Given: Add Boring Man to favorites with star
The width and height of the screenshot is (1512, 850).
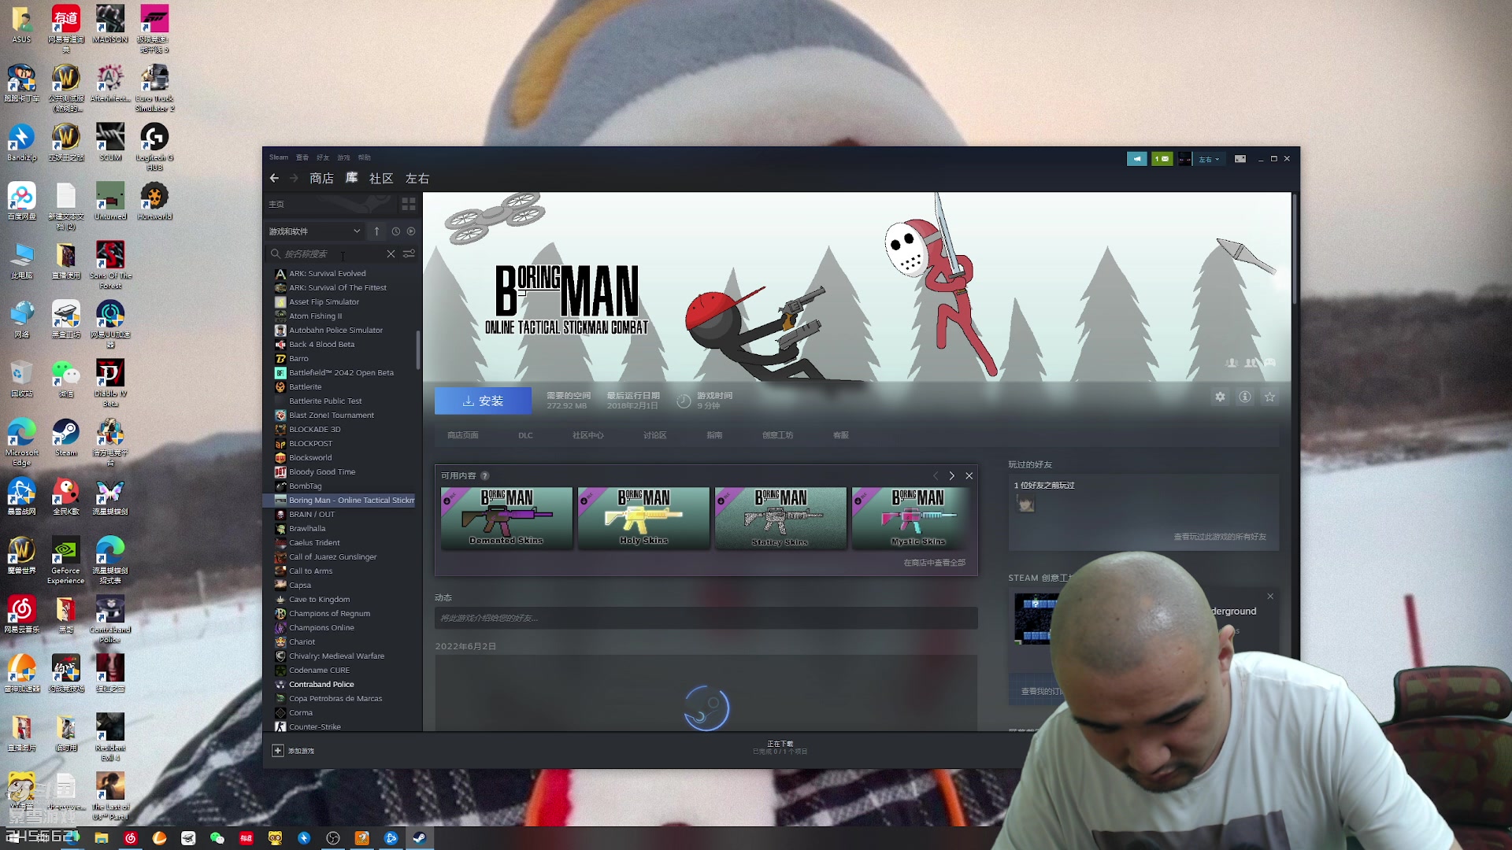Looking at the screenshot, I should coord(1269,397).
